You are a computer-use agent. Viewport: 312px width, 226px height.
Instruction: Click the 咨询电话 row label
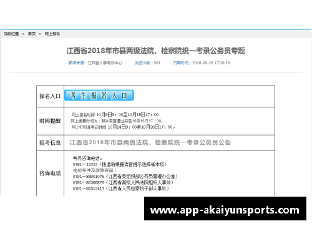(50, 173)
